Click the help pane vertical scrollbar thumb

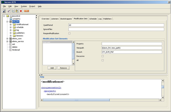[163, 87]
